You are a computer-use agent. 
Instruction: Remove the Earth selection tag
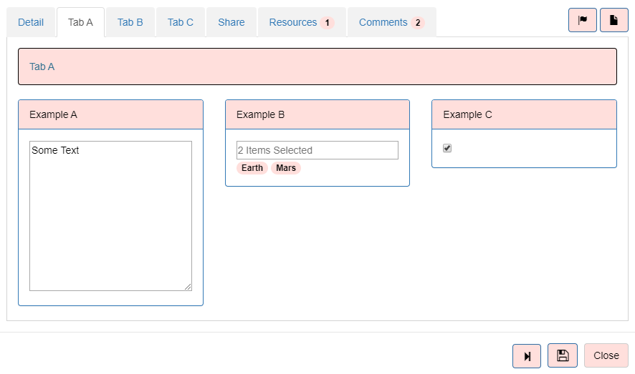252,168
